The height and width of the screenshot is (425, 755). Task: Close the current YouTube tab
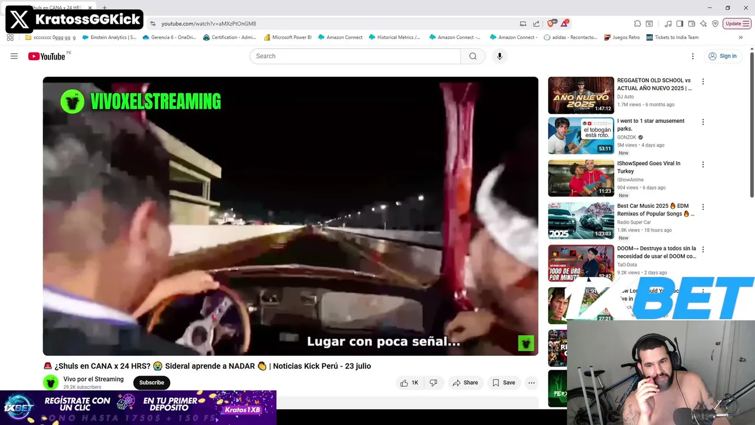[x=90, y=8]
